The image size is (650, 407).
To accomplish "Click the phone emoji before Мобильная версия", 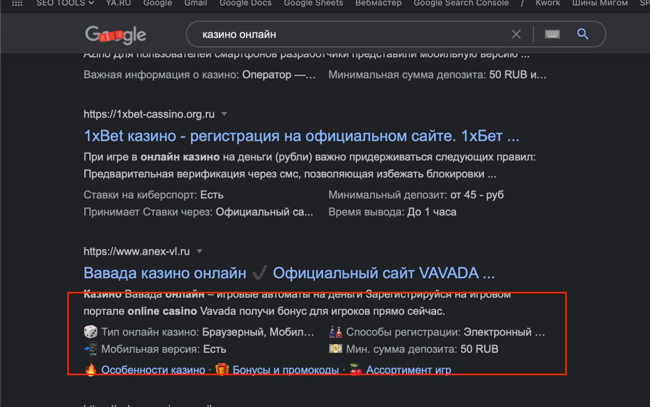I will pos(90,349).
